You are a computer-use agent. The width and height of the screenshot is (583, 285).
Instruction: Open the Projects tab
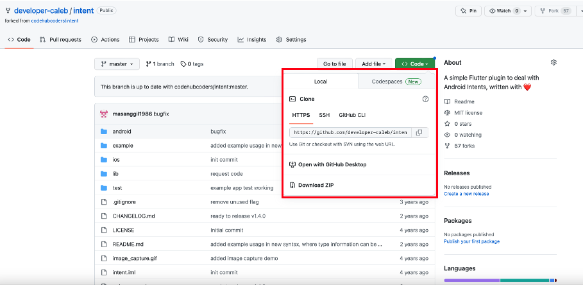[x=144, y=39]
